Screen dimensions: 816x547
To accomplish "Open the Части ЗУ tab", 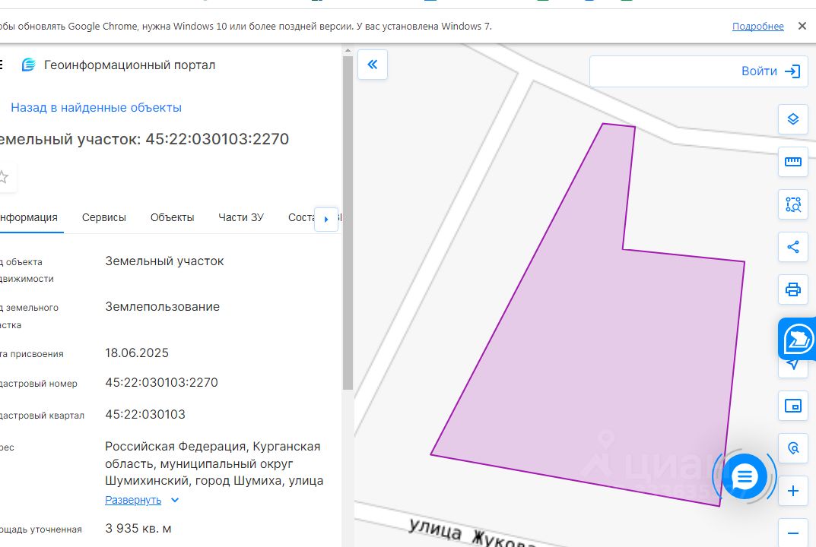I will click(x=241, y=217).
